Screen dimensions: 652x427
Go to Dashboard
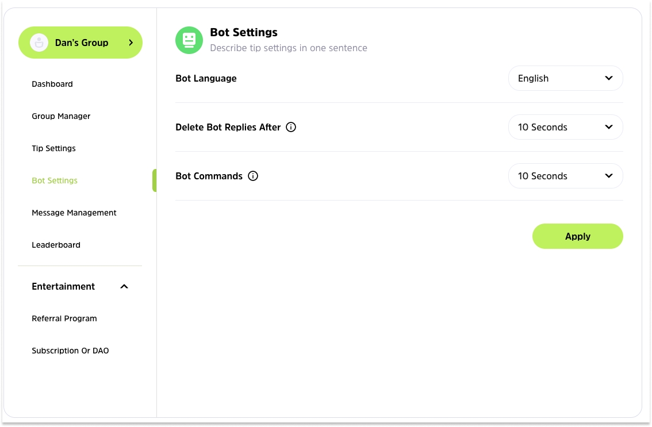tap(52, 84)
